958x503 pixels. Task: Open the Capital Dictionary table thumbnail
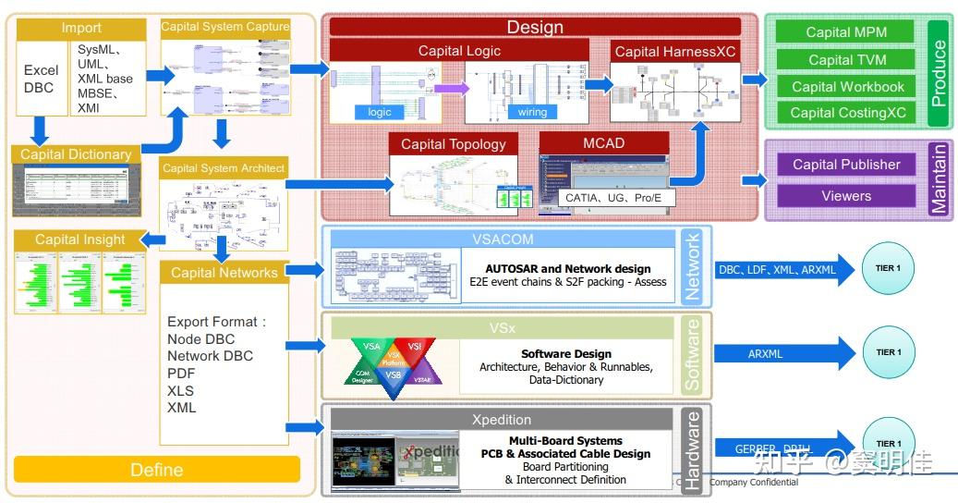click(x=77, y=190)
